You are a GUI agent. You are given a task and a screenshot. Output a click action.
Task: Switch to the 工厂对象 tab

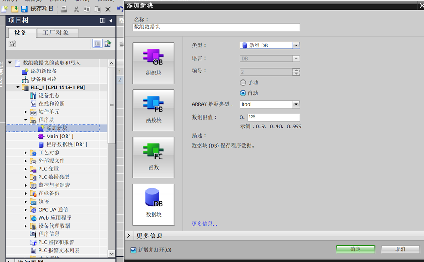pyautogui.click(x=56, y=33)
